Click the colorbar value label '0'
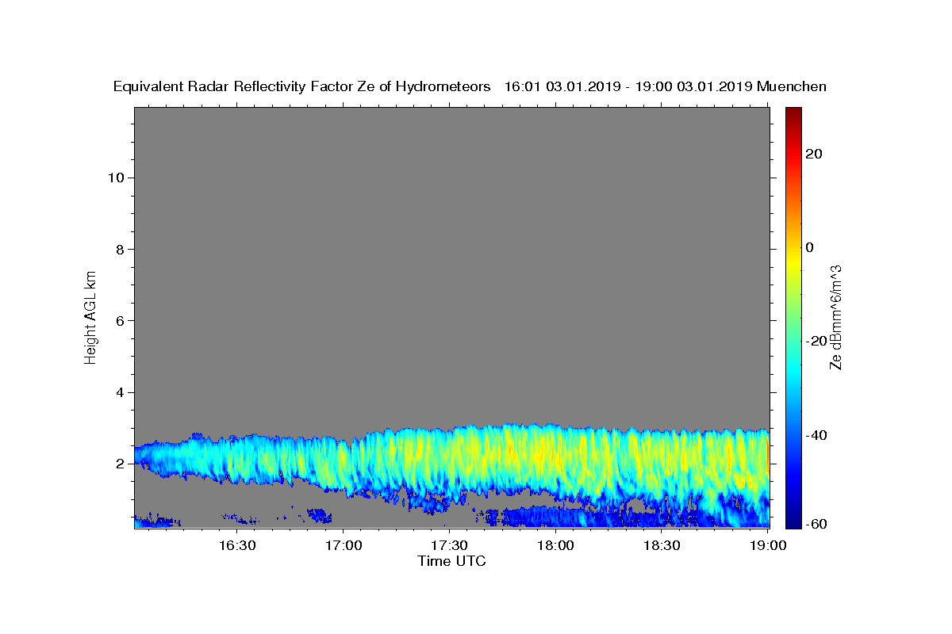Image resolution: width=952 pixels, height=634 pixels. coord(809,247)
